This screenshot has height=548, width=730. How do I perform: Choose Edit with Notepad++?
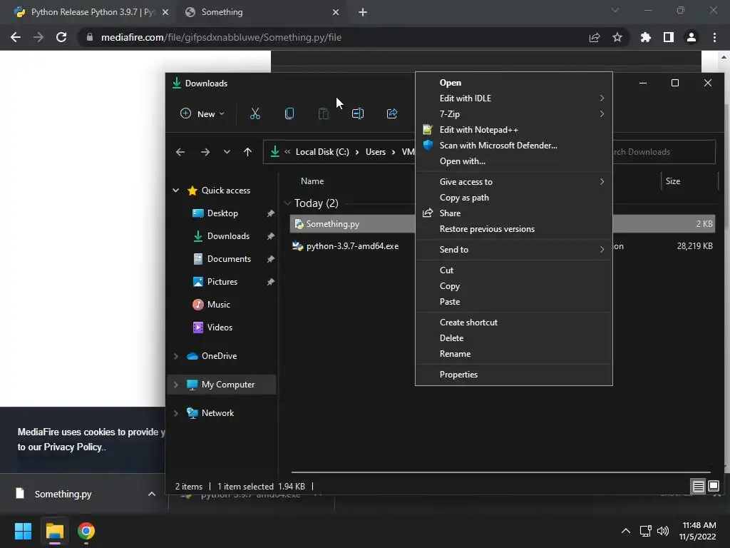[x=513, y=130]
